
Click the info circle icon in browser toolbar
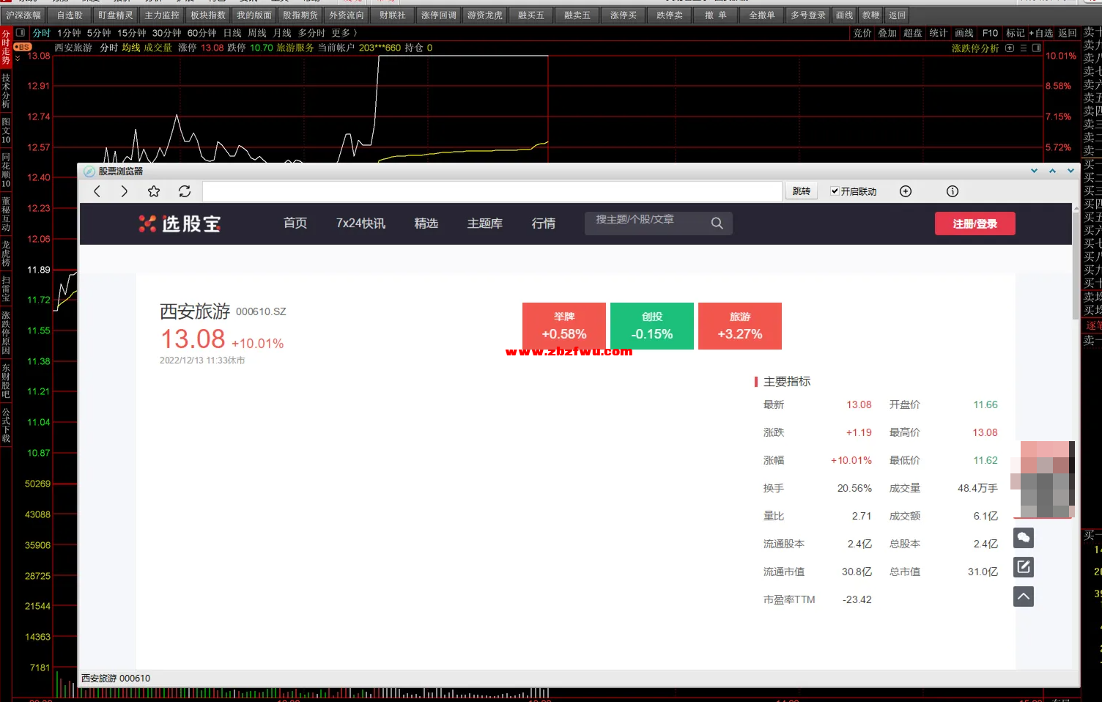point(953,191)
